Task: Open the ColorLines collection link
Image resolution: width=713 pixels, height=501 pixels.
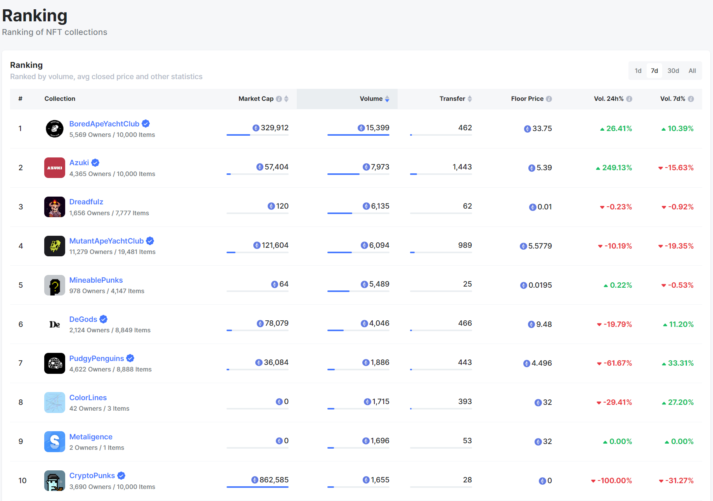Action: tap(88, 397)
